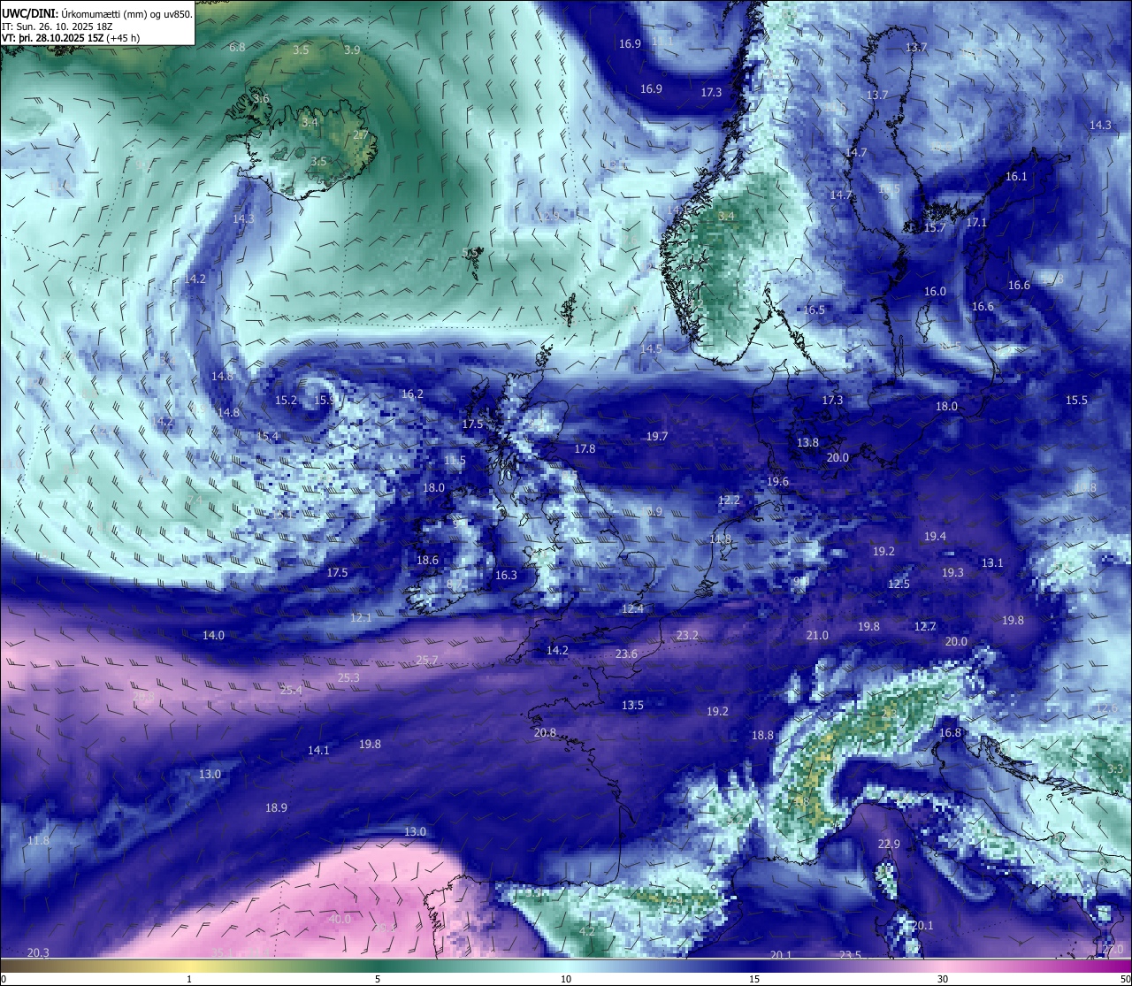The image size is (1132, 986).
Task: Click the 13.8 value over Denmark
Action: tap(807, 443)
